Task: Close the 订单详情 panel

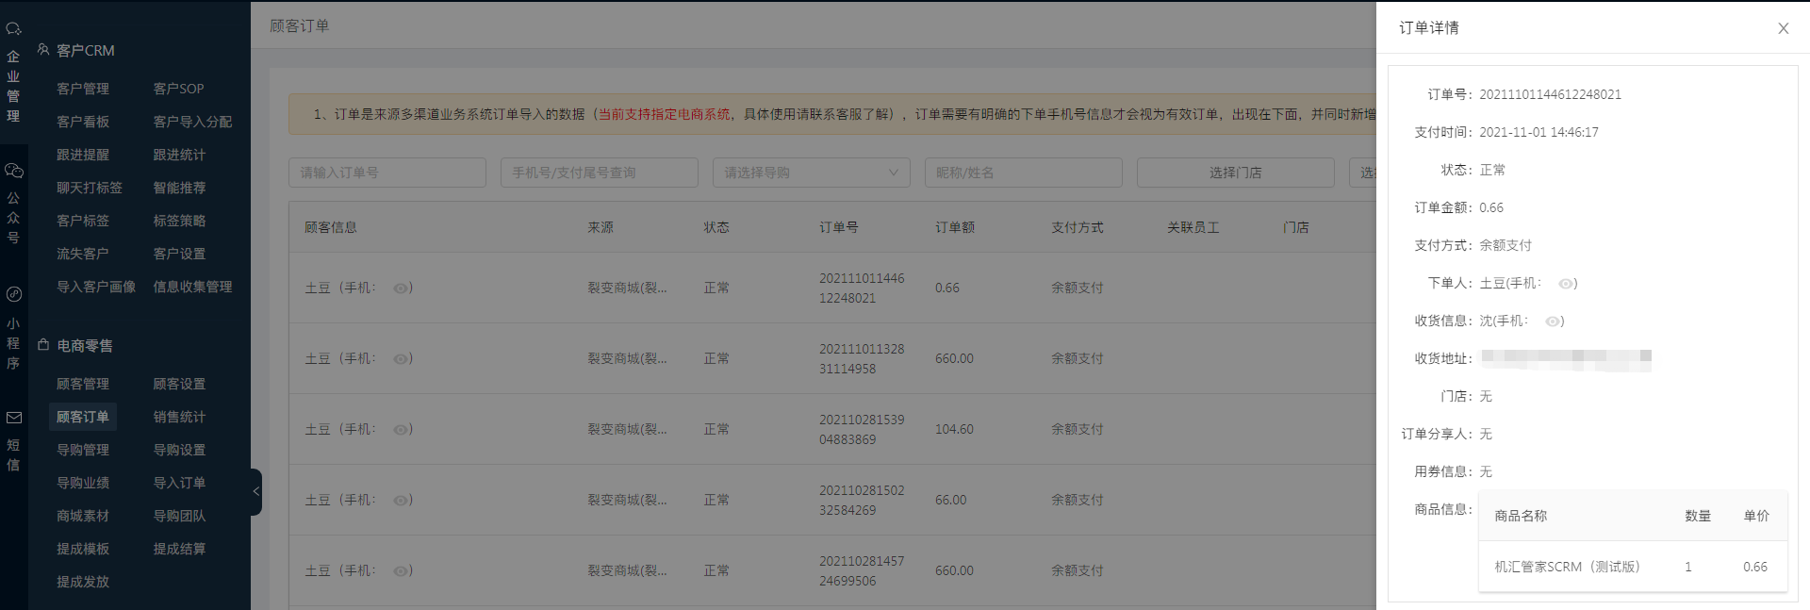Action: coord(1783,28)
